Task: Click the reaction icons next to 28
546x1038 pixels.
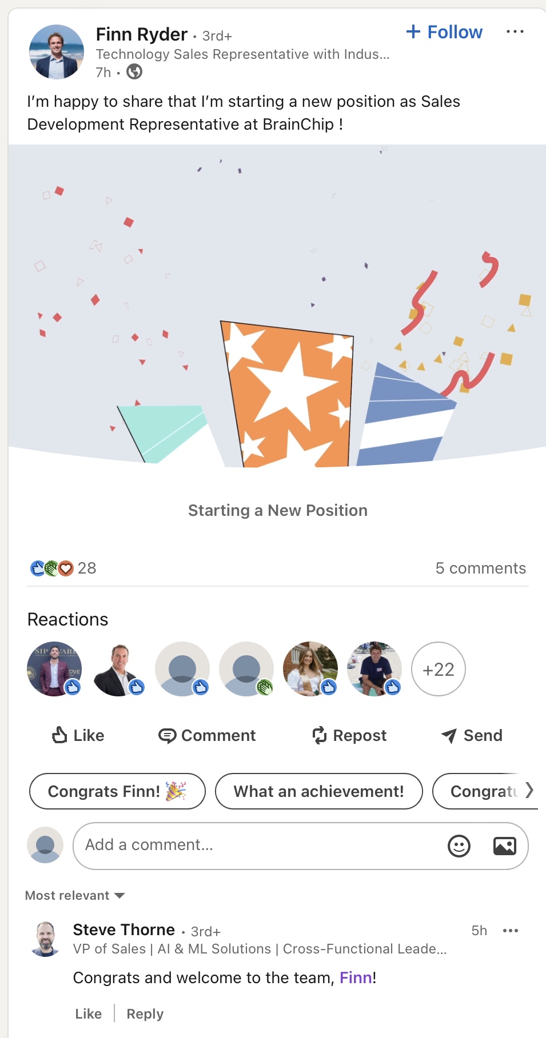Action: click(x=51, y=568)
